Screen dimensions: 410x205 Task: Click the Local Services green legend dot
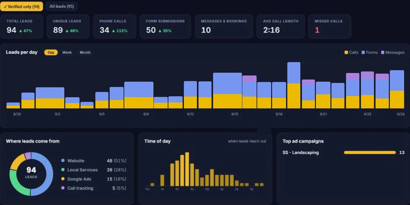coord(63,170)
